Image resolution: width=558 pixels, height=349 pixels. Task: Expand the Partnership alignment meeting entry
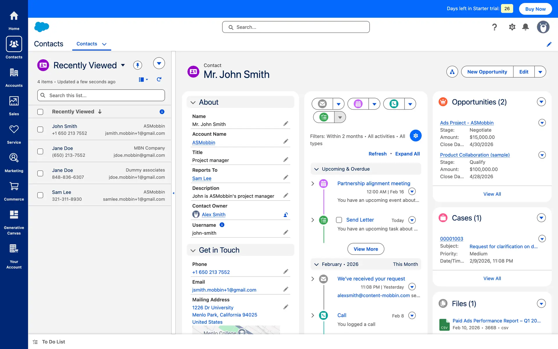(x=313, y=184)
